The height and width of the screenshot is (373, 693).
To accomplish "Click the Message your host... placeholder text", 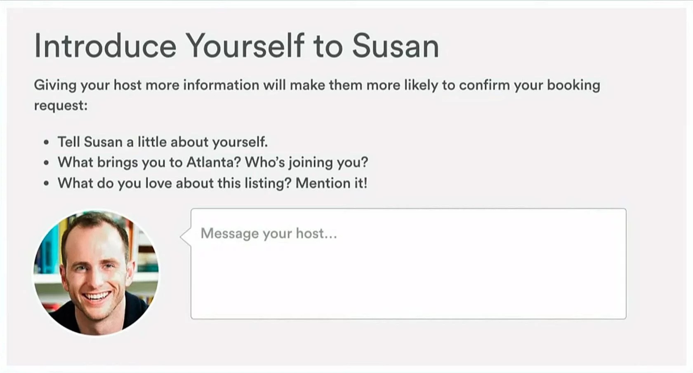I will 269,234.
